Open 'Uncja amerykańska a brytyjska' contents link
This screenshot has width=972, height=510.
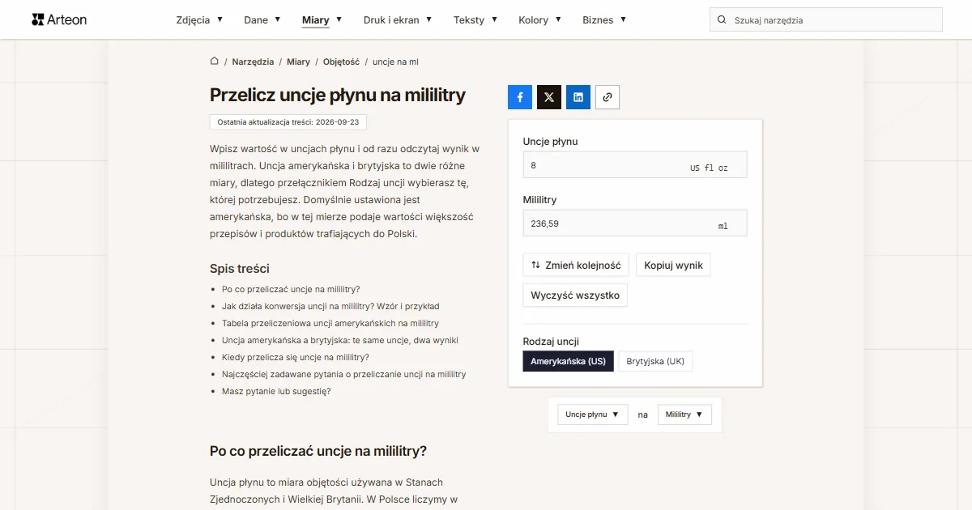coord(340,340)
